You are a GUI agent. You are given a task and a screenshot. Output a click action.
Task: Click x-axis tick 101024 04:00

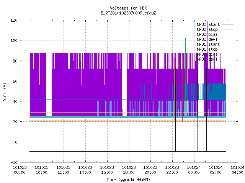(237, 170)
